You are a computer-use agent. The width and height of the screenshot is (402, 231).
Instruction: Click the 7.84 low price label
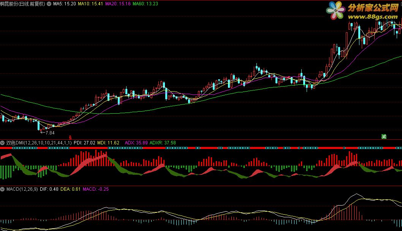point(50,133)
